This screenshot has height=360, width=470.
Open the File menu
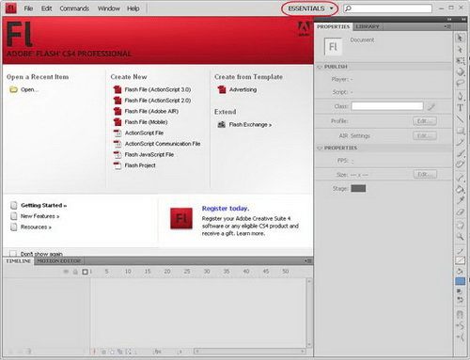(x=28, y=8)
